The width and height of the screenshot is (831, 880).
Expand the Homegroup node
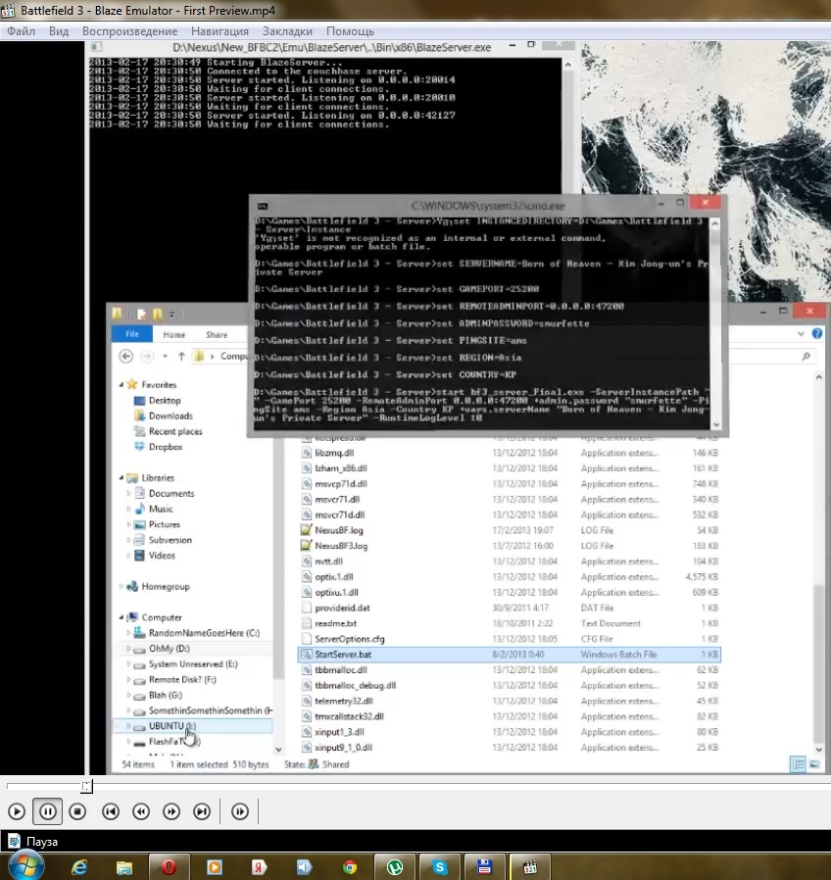tap(122, 586)
